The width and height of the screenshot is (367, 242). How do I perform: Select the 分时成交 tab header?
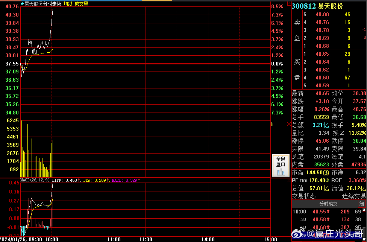click(x=328, y=204)
